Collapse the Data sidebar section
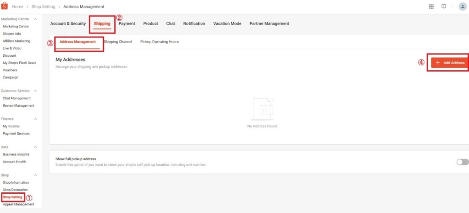The height and width of the screenshot is (213, 469). pyautogui.click(x=35, y=147)
